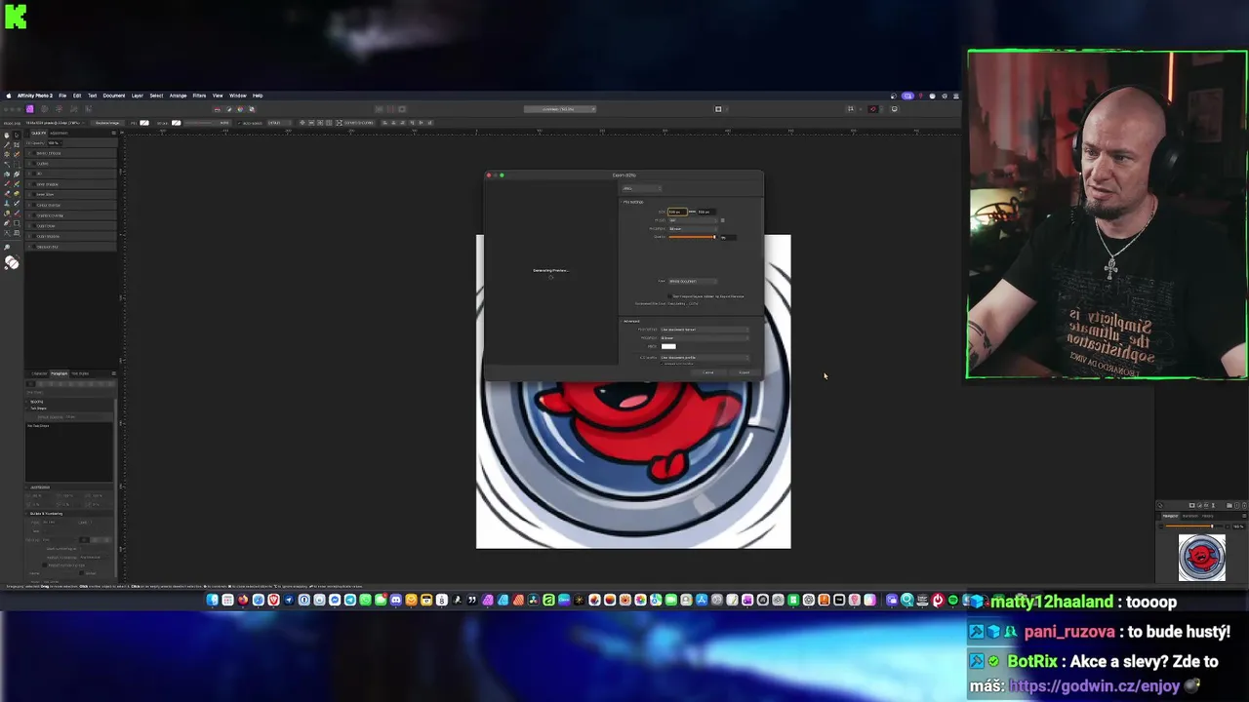Screen dimensions: 1249x702
Task: Open the Quick FX panel options menu
Action: (x=113, y=133)
